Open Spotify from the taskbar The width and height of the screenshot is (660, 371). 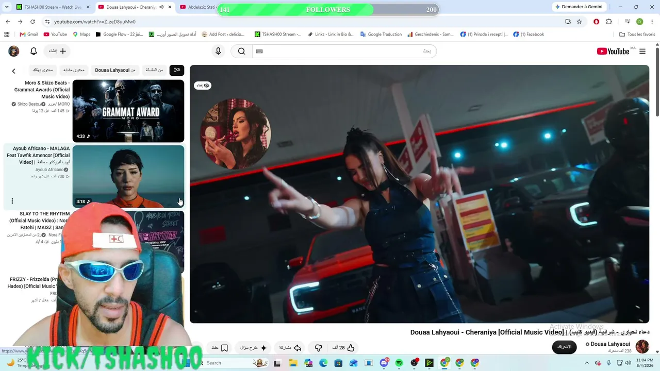click(x=399, y=363)
